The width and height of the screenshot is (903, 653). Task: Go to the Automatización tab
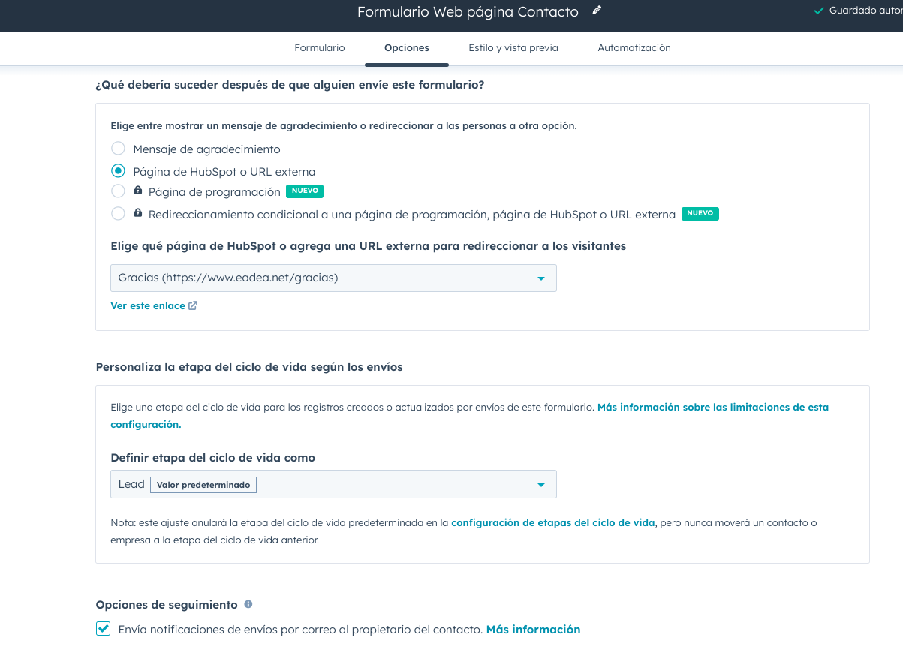point(634,48)
